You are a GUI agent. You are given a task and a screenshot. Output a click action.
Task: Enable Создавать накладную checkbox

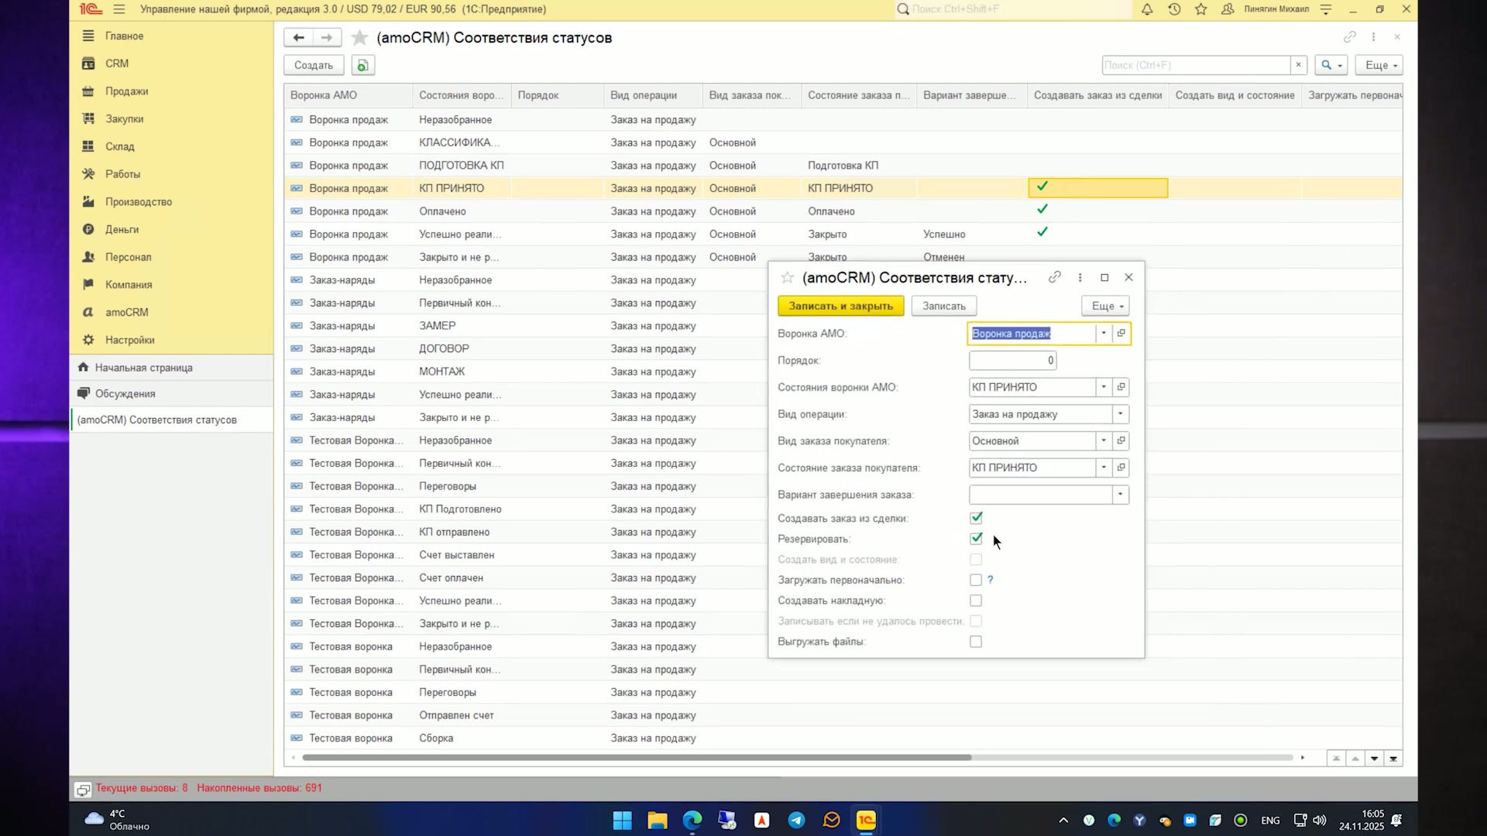tap(976, 601)
